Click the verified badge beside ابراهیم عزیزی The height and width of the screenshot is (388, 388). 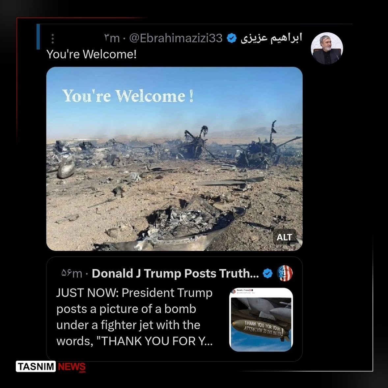pos(232,38)
